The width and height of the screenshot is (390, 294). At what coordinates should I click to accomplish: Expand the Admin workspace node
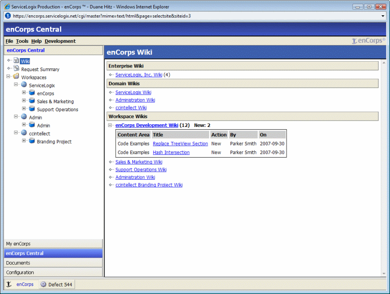[24, 124]
